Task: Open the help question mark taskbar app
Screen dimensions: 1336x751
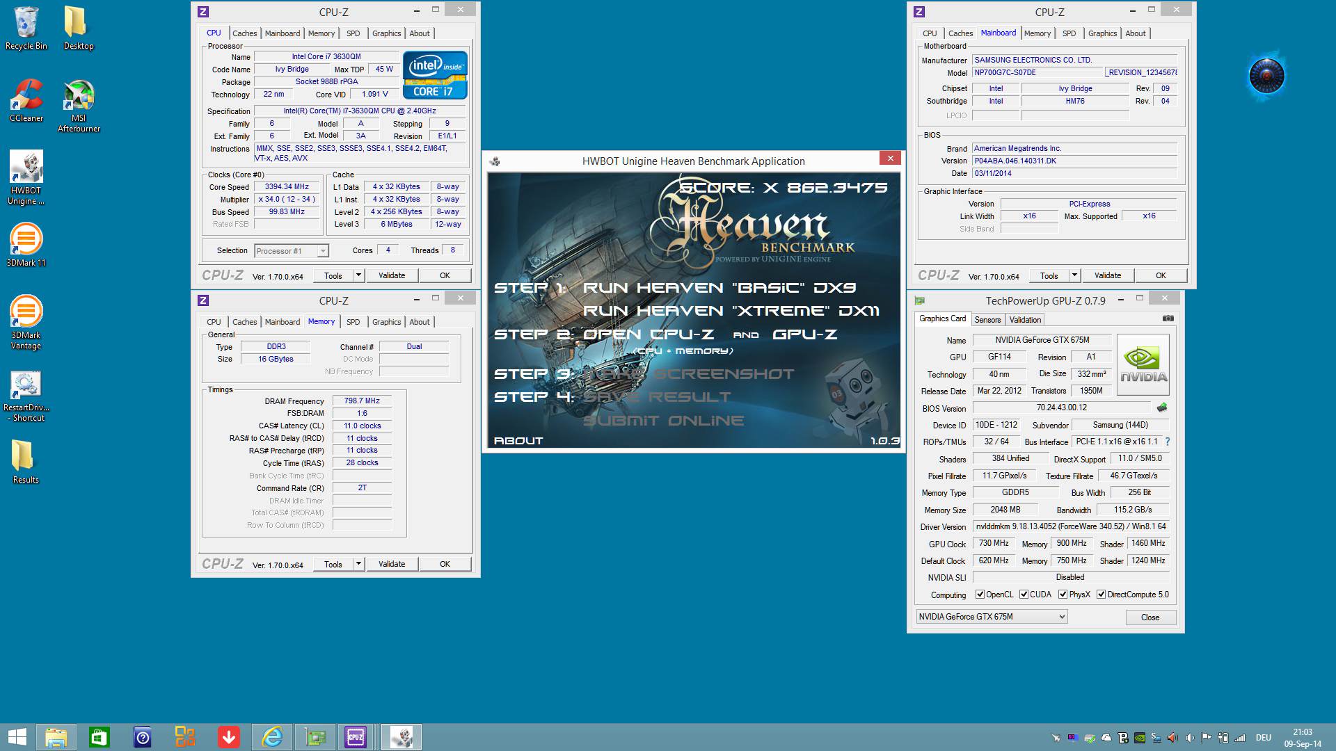Action: pyautogui.click(x=142, y=737)
